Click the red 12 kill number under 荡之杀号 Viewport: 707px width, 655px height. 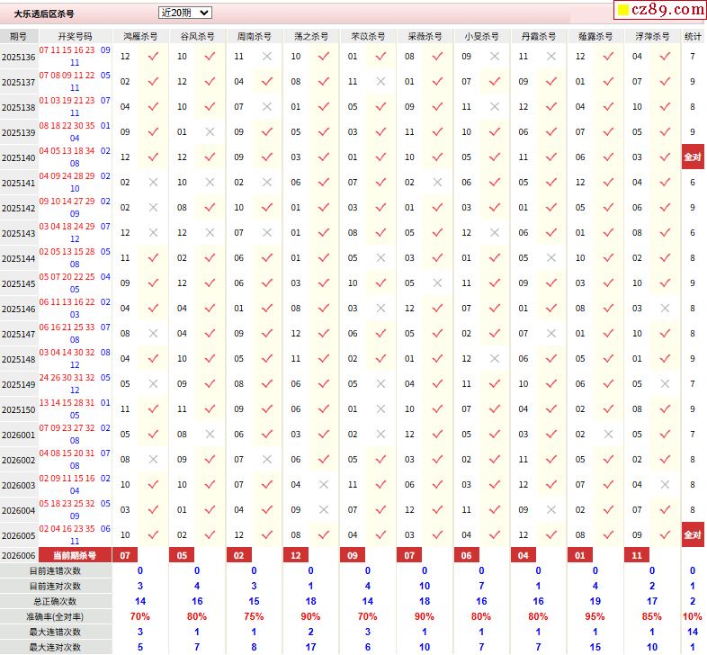coord(296,556)
